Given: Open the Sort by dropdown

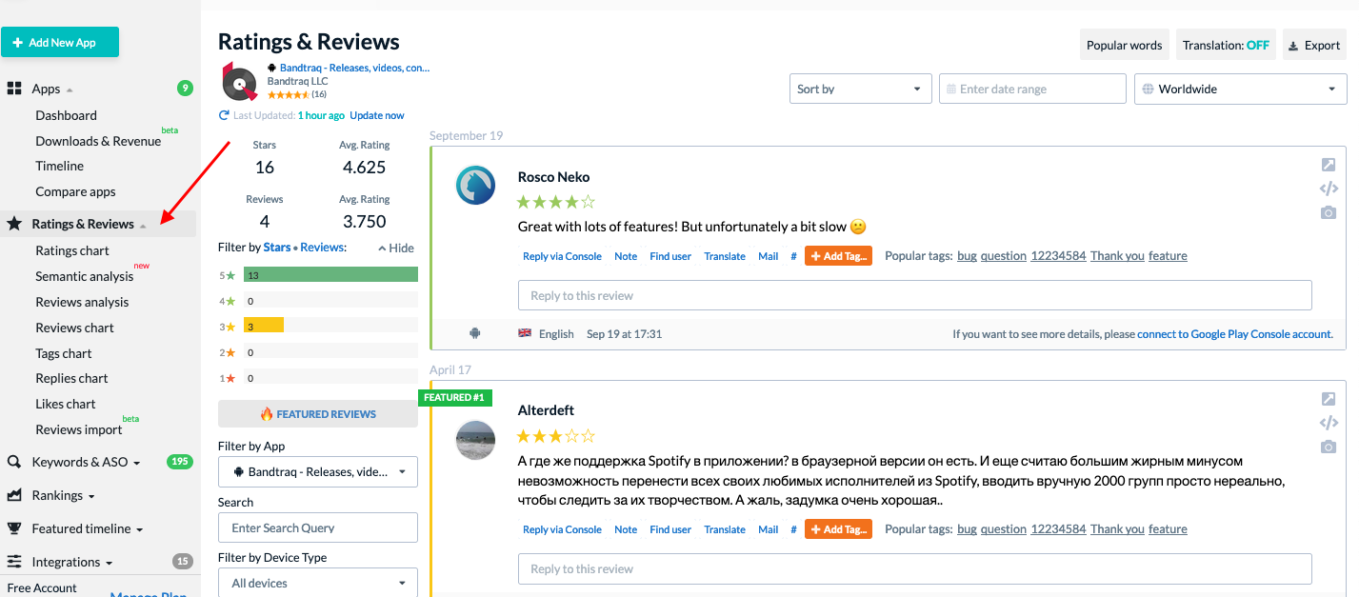Looking at the screenshot, I should (x=860, y=90).
